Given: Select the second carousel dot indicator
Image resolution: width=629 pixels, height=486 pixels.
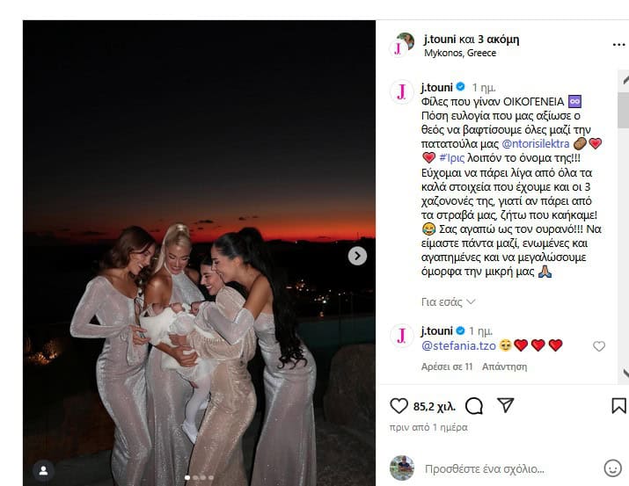Looking at the screenshot, I should [195, 477].
